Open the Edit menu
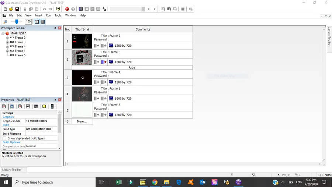Image resolution: width=332 pixels, height=187 pixels. pyautogui.click(x=19, y=15)
